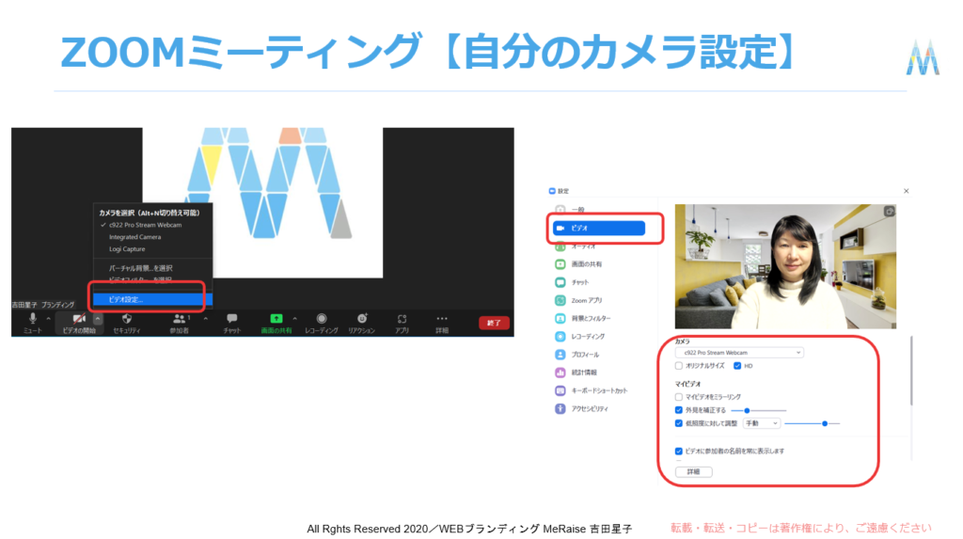The image size is (963, 539).
Task: Click the キーボードショートカット label in settings sidebar
Action: coord(599,390)
